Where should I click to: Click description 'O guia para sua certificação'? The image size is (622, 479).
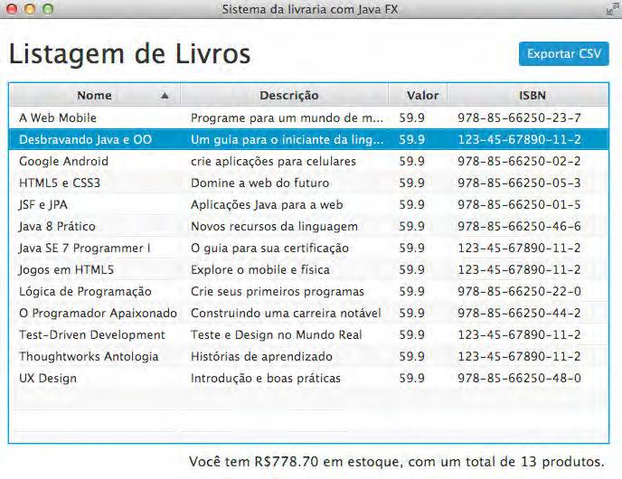coord(269,248)
